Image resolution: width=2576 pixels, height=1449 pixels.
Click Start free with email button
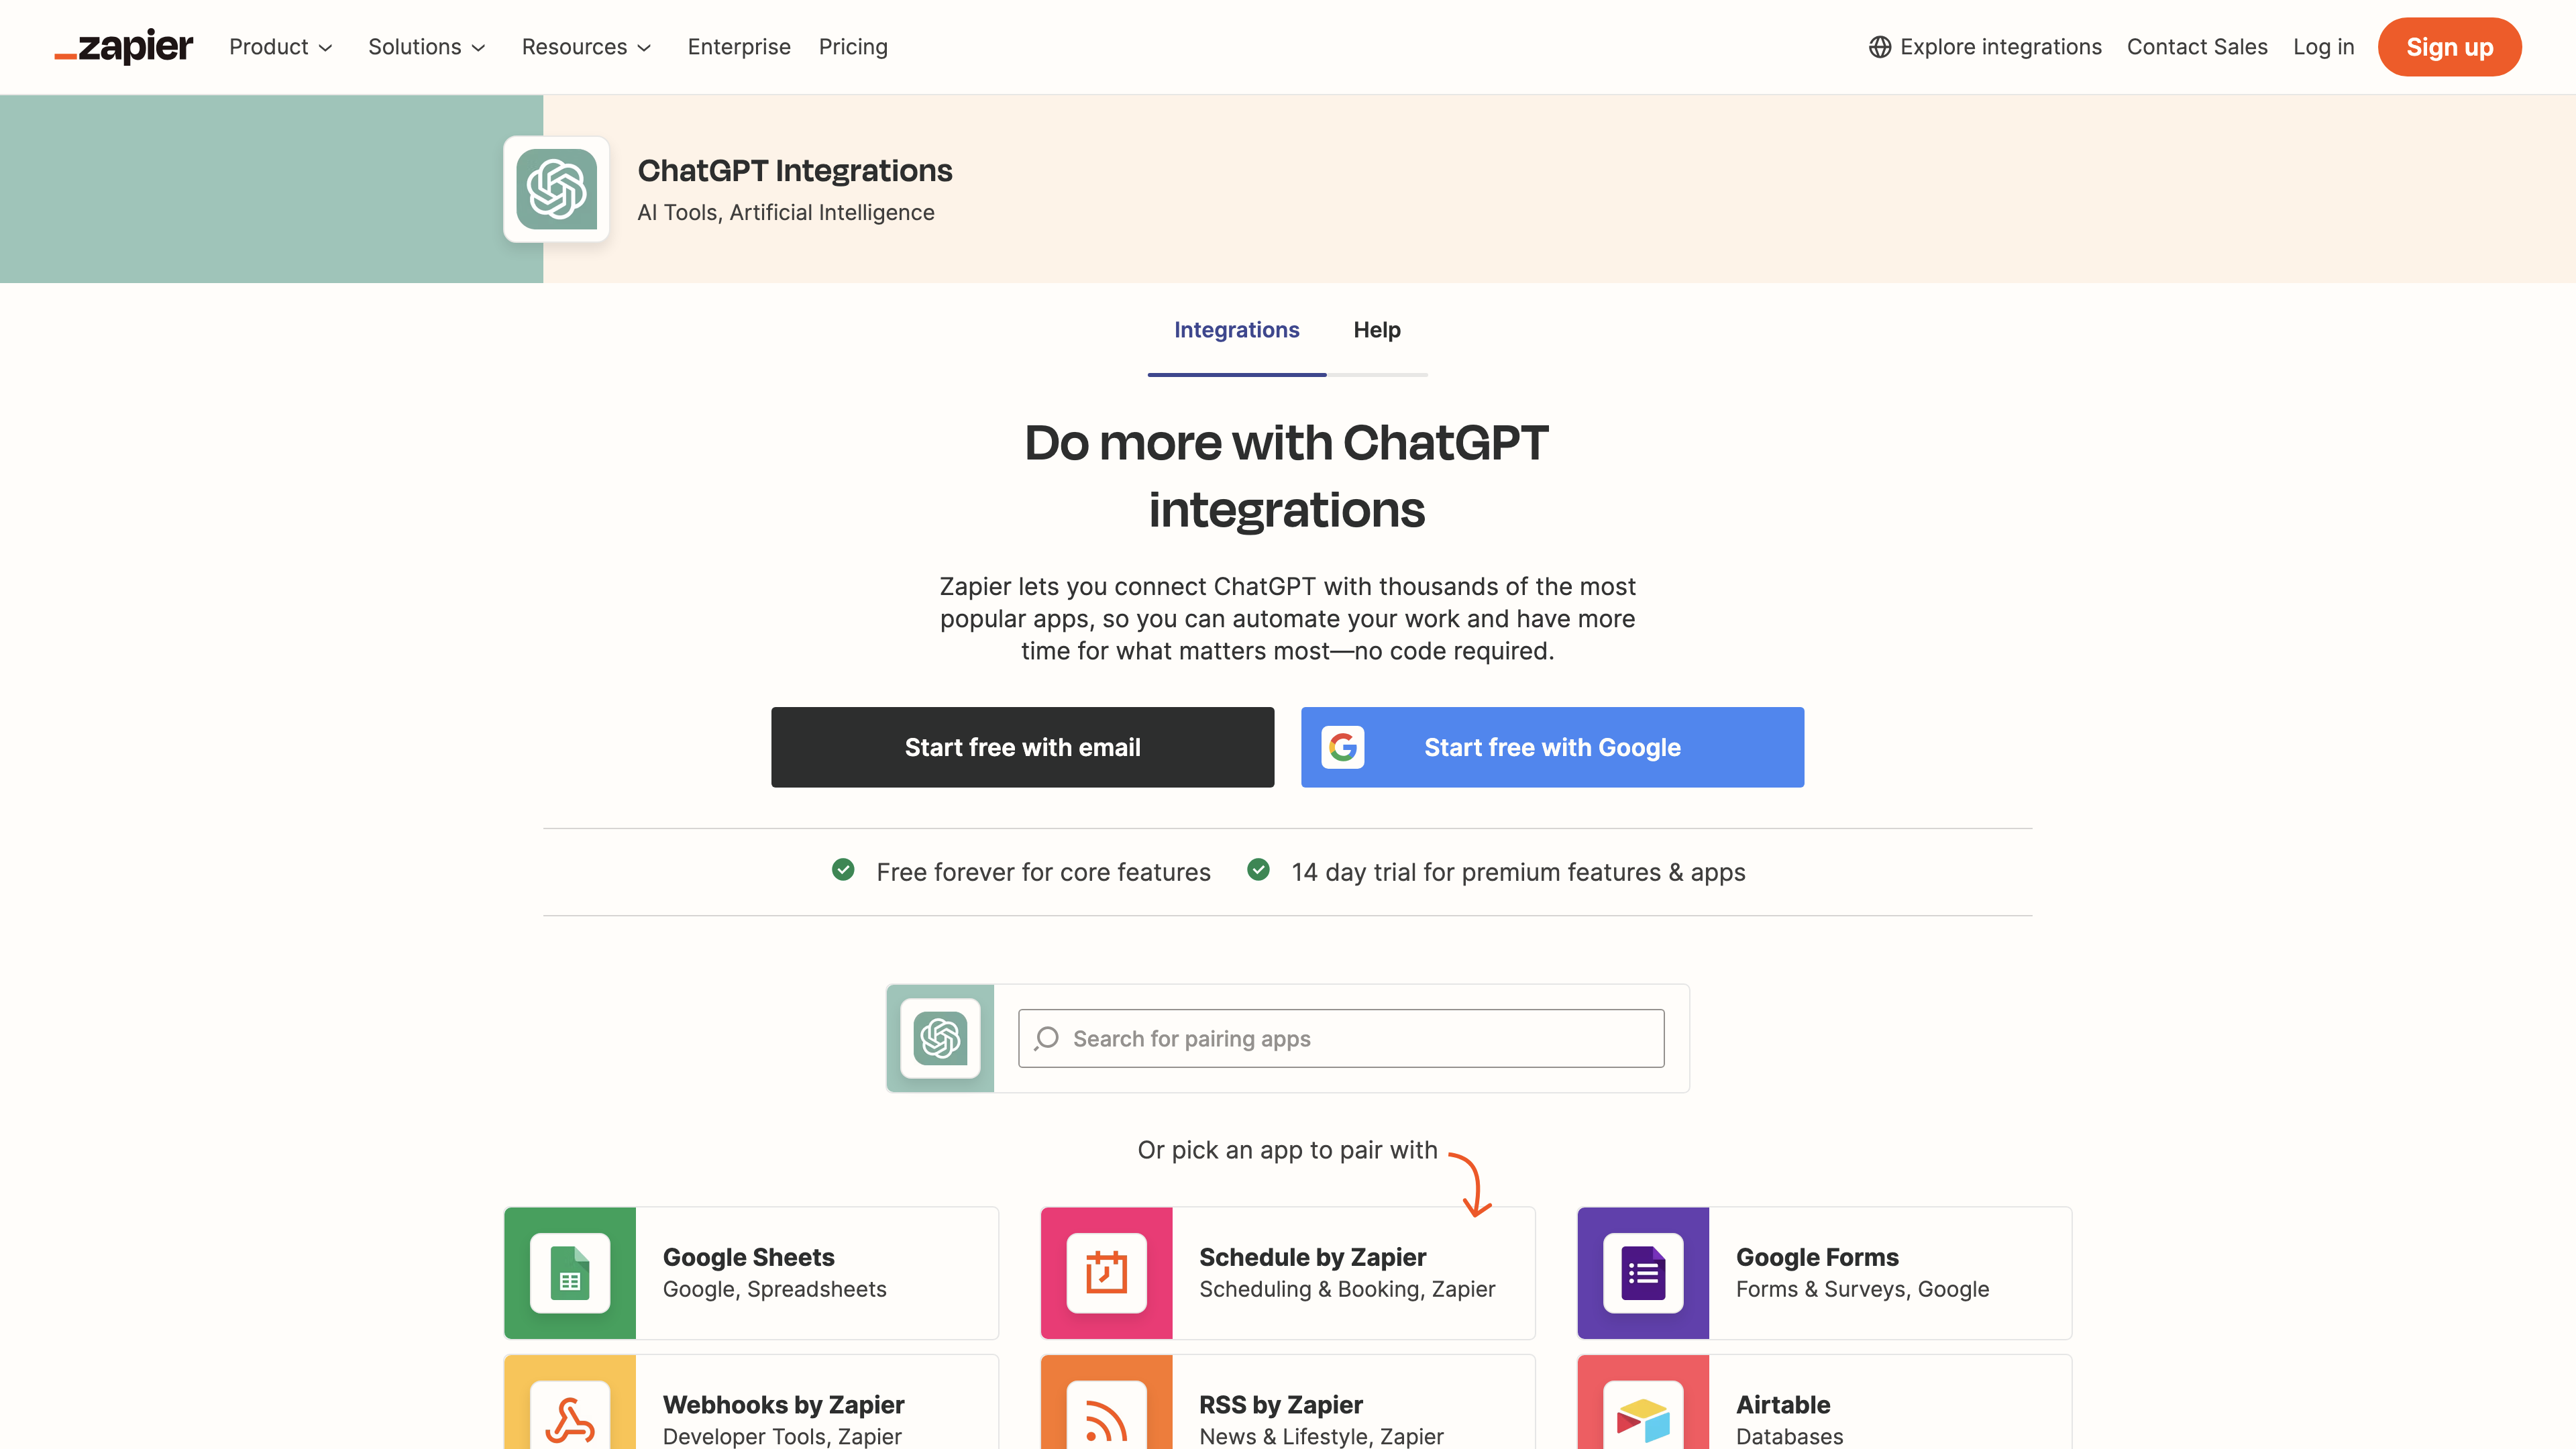(x=1022, y=747)
